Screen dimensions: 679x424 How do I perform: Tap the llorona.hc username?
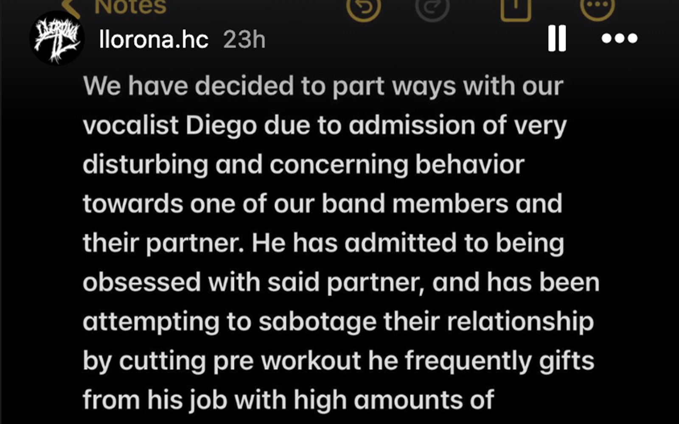[154, 40]
